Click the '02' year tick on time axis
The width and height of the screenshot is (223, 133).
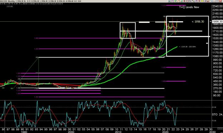pos(79,129)
